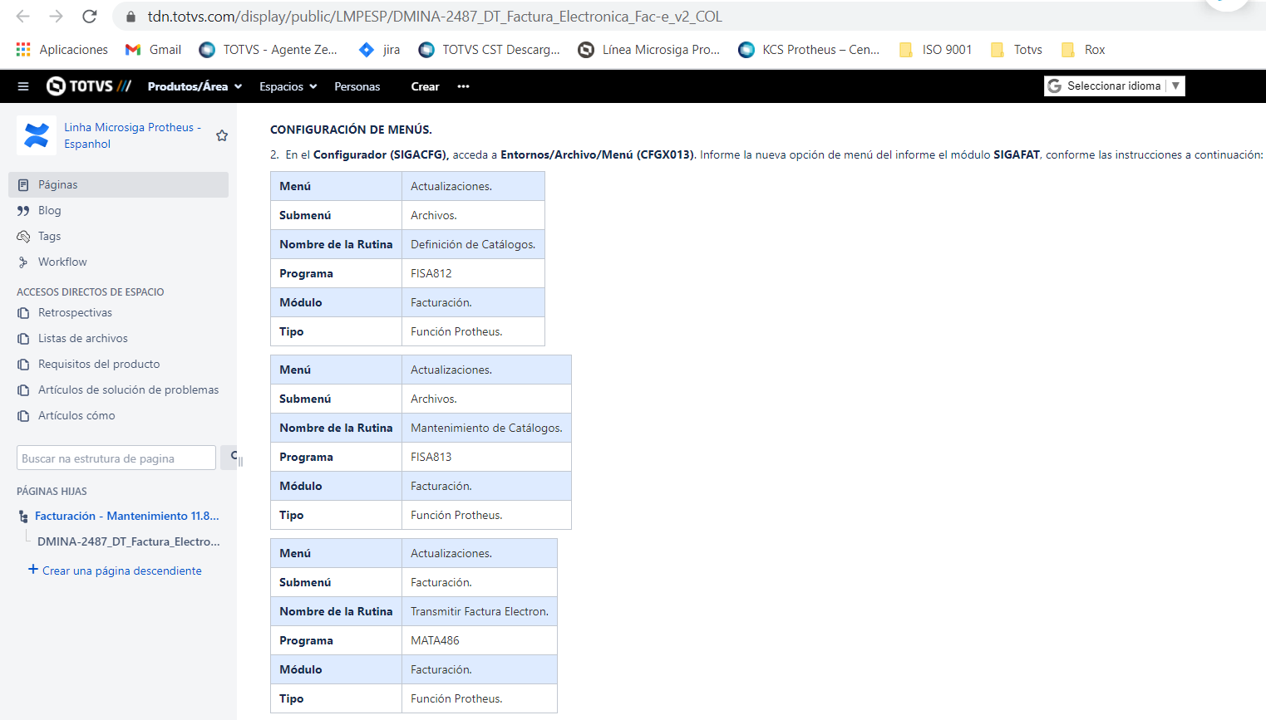1266x720 pixels.
Task: Click the Crear button
Action: tap(425, 86)
